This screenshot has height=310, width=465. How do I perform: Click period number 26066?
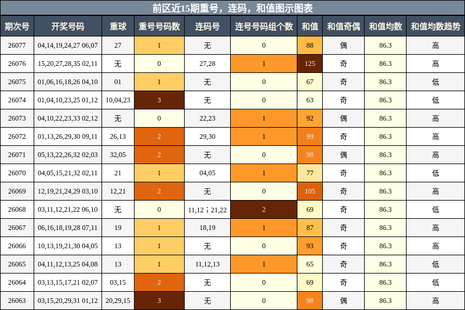point(17,246)
